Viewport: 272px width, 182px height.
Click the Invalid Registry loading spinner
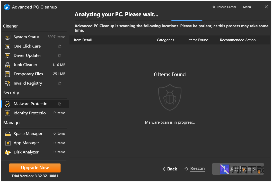point(59,83)
